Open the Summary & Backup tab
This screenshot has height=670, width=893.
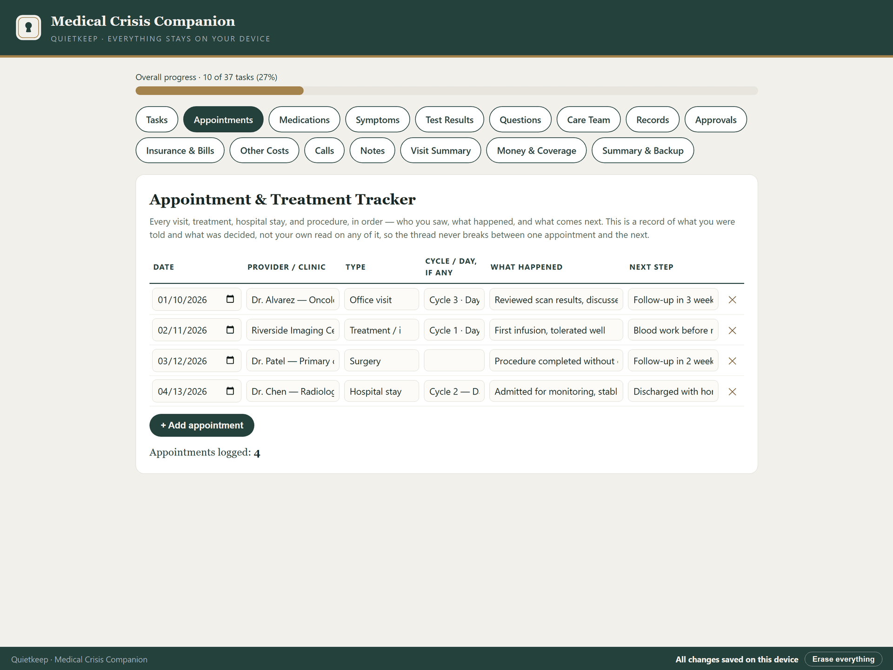[x=643, y=150]
